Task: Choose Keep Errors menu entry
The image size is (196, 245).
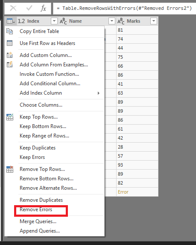Action: coord(32,157)
